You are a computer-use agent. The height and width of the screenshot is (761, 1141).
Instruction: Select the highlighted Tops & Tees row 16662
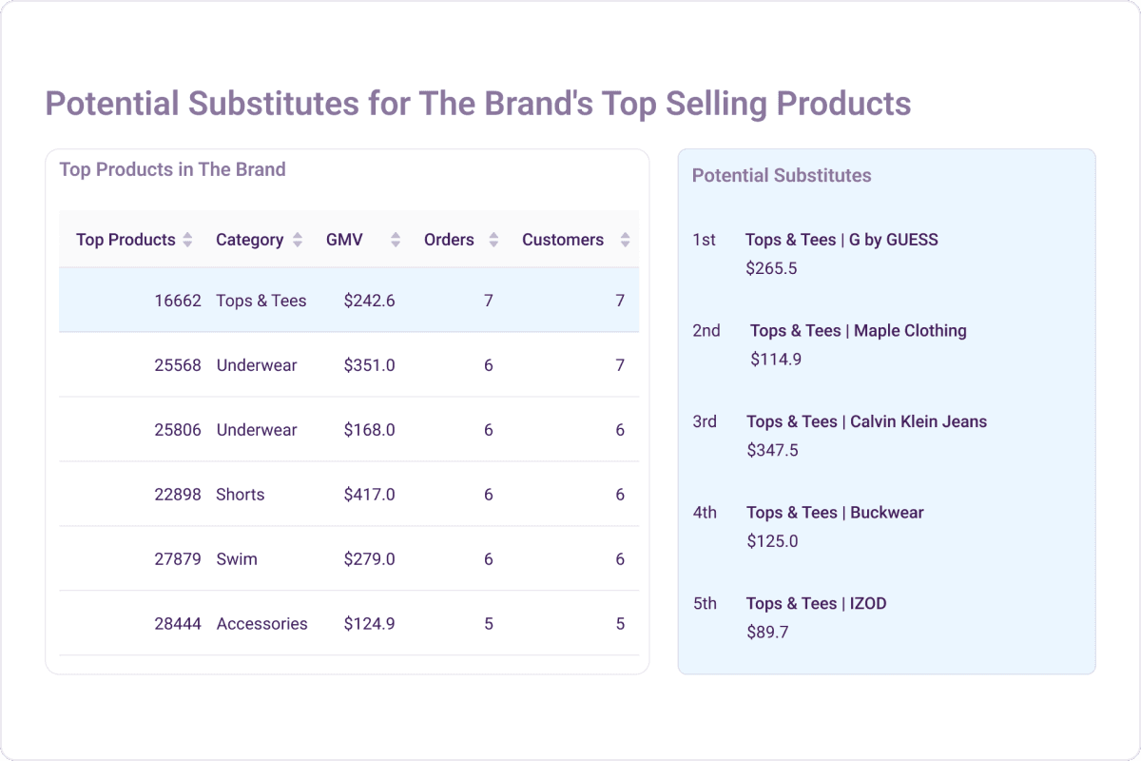point(348,300)
